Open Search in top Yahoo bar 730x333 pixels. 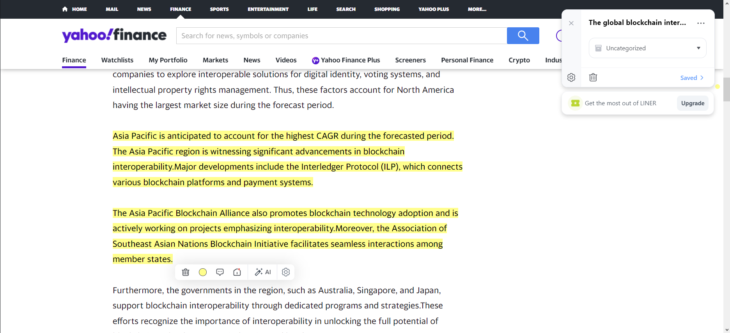346,9
